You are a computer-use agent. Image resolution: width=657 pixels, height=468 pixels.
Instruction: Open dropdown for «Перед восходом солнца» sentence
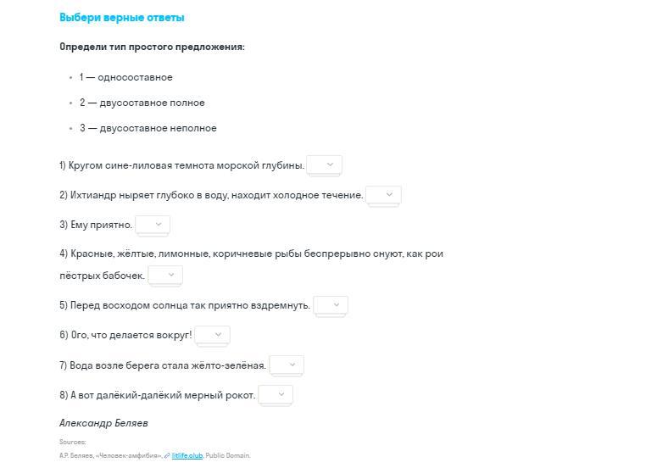[331, 305]
